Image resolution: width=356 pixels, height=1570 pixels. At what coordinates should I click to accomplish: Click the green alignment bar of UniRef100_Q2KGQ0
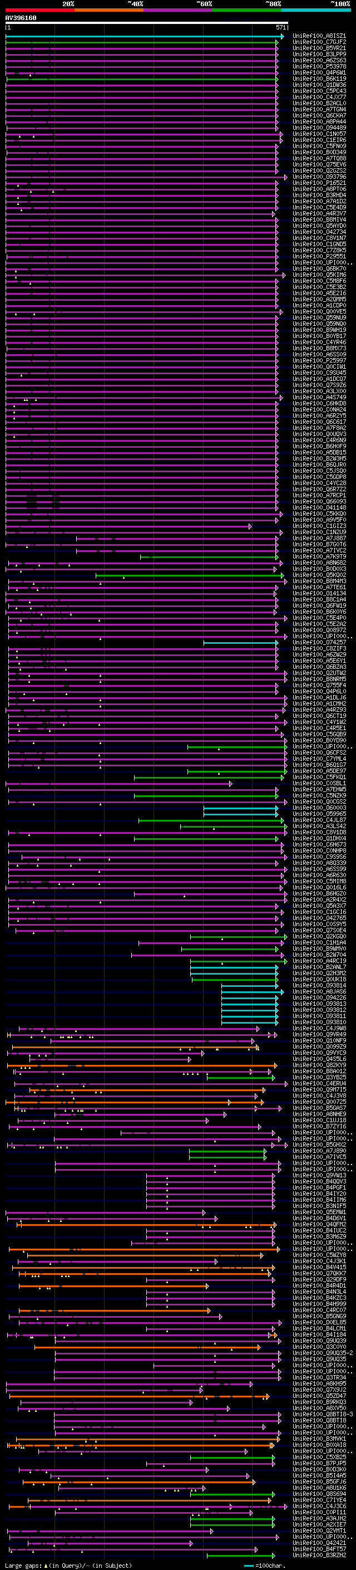click(x=239, y=937)
